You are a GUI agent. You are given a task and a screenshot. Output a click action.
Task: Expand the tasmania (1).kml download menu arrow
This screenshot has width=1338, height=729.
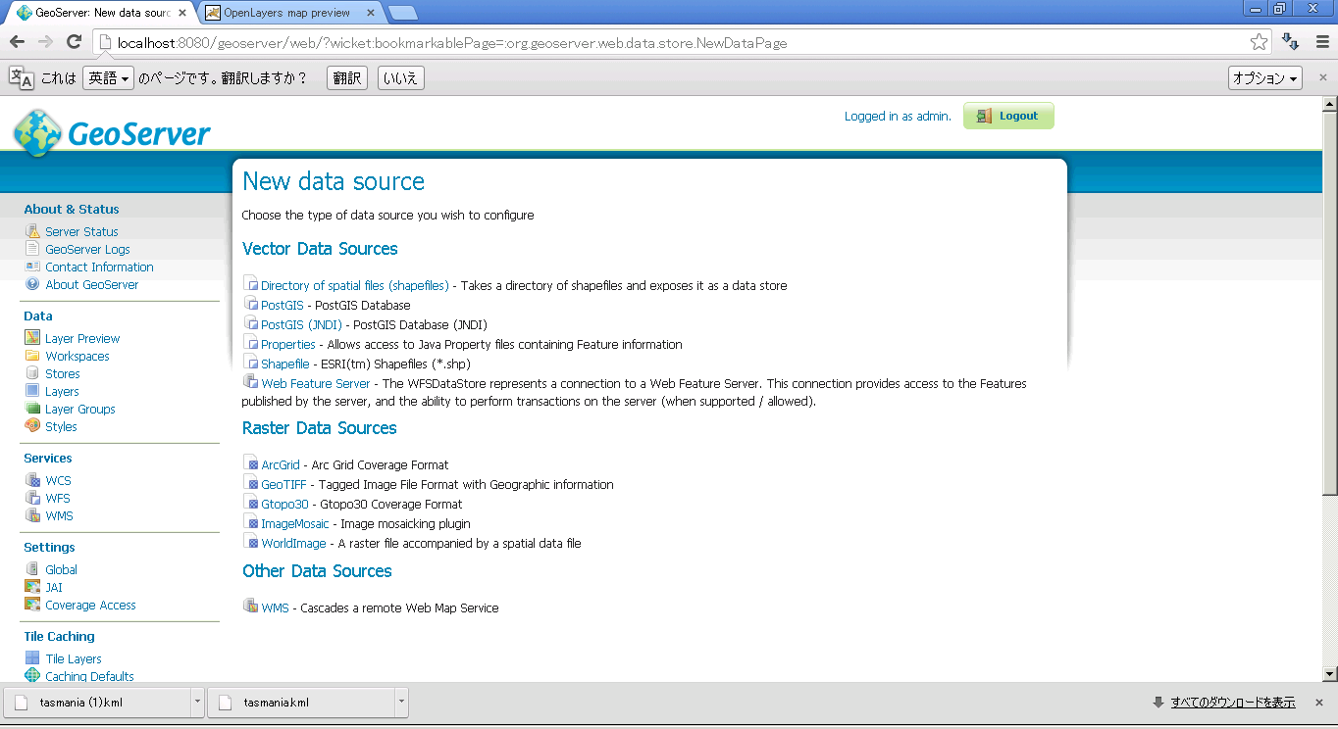pyautogui.click(x=197, y=702)
